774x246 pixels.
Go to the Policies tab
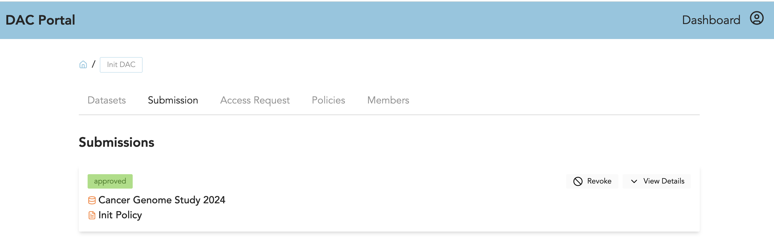328,100
